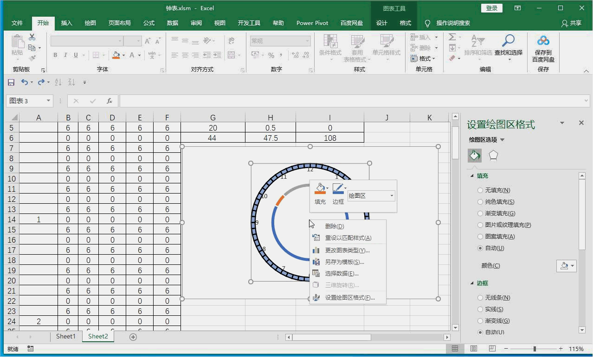Open the format pane options arrow
593x357 pixels.
pyautogui.click(x=562, y=123)
